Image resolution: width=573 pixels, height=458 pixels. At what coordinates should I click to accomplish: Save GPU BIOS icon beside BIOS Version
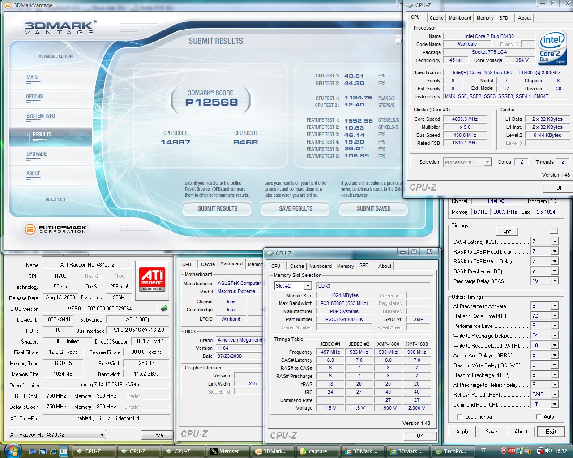point(164,308)
